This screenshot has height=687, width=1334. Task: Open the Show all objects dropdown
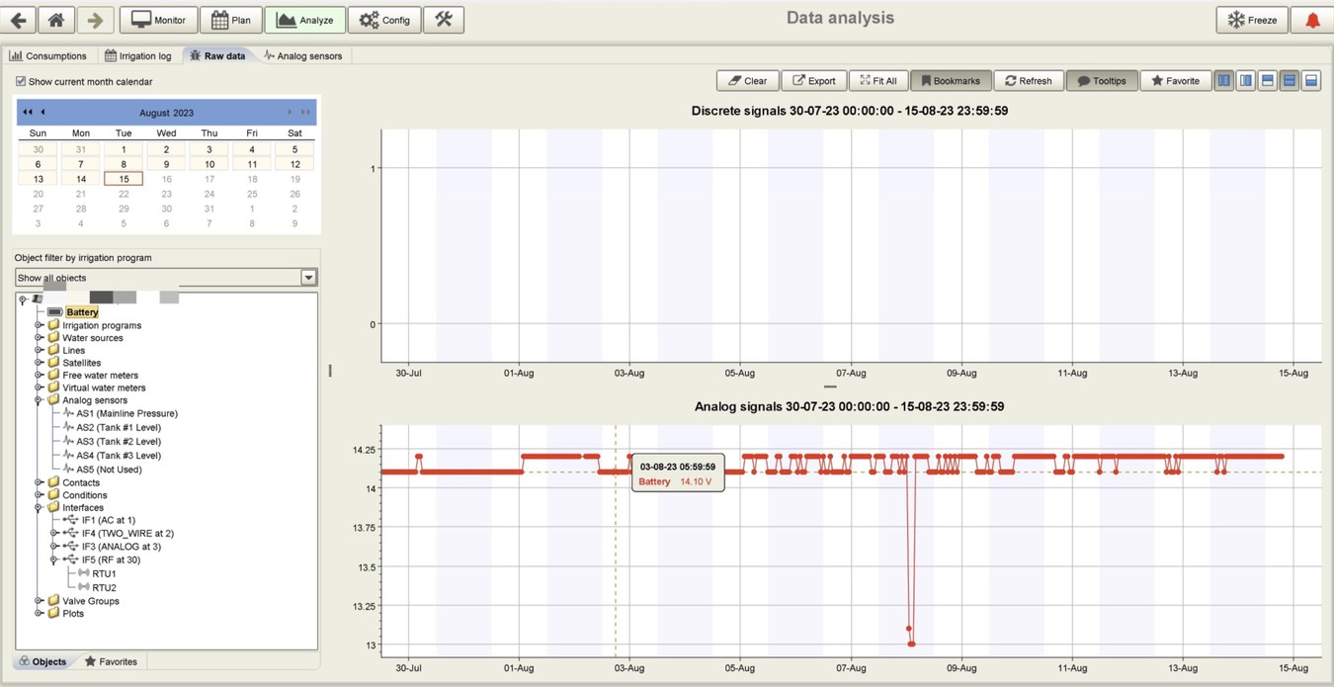(x=308, y=278)
